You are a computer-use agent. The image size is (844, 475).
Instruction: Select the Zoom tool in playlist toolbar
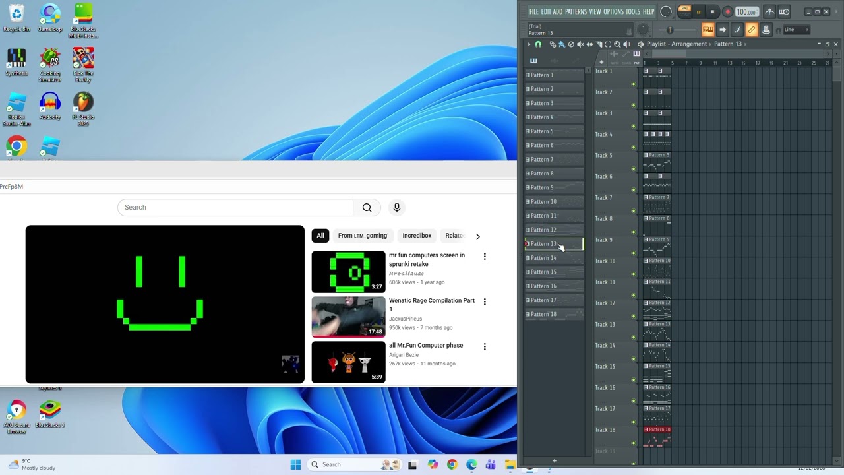(617, 44)
